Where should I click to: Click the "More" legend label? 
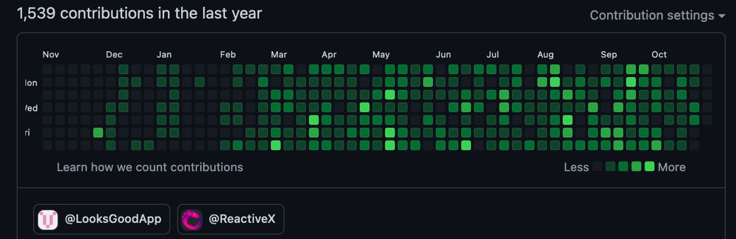672,167
